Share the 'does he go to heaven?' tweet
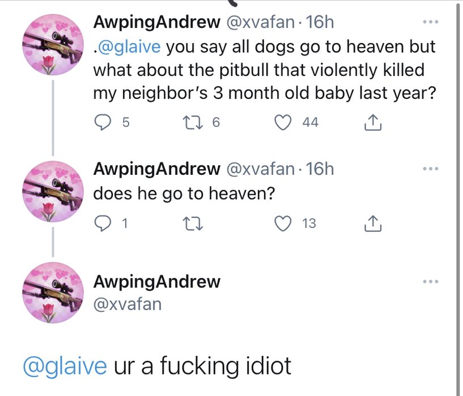 [x=371, y=224]
